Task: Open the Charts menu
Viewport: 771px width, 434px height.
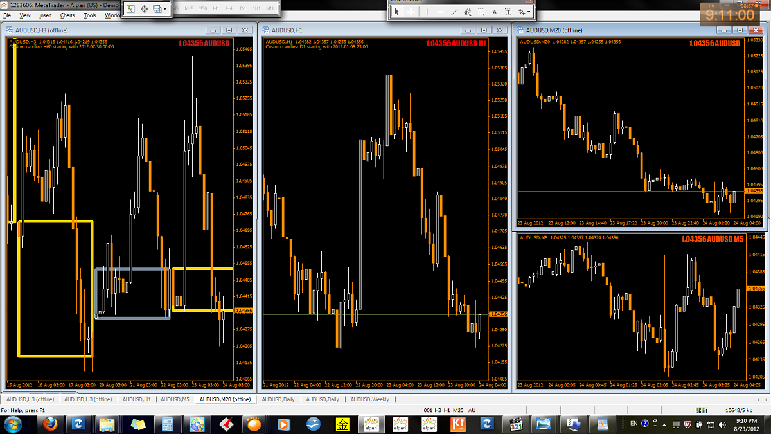Action: (x=67, y=15)
